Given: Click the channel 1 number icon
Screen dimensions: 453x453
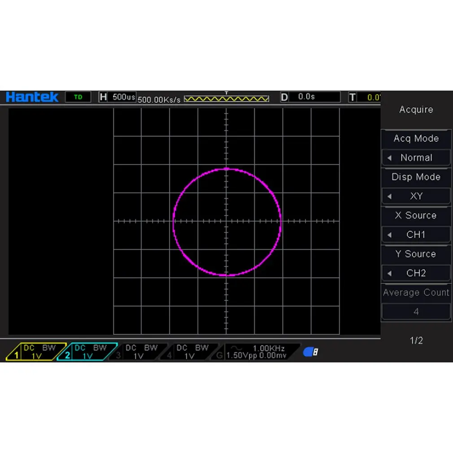Looking at the screenshot, I should pyautogui.click(x=16, y=355).
